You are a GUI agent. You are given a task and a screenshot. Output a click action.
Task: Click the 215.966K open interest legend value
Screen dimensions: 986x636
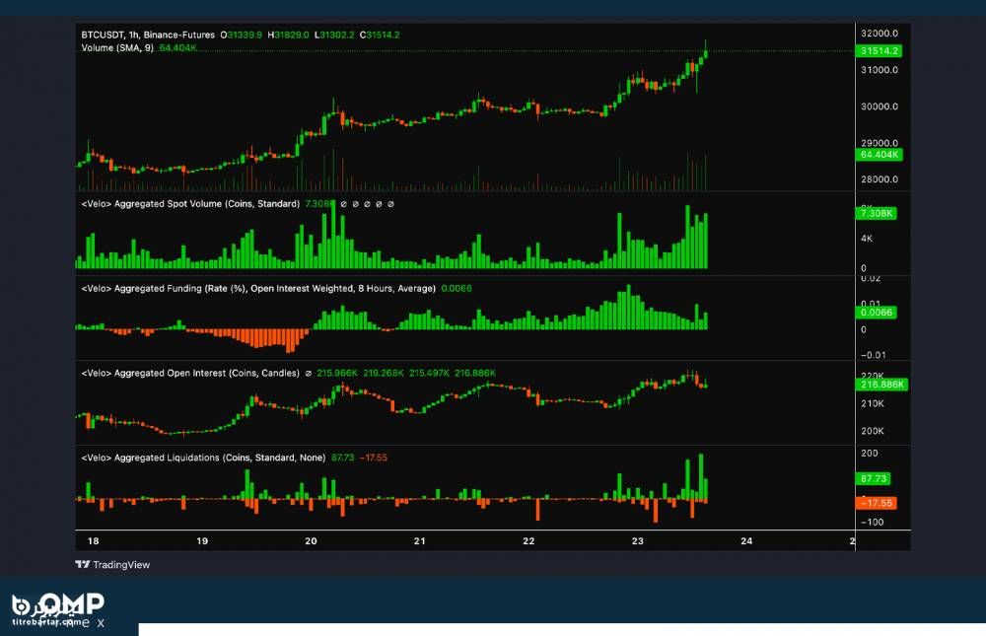(337, 373)
